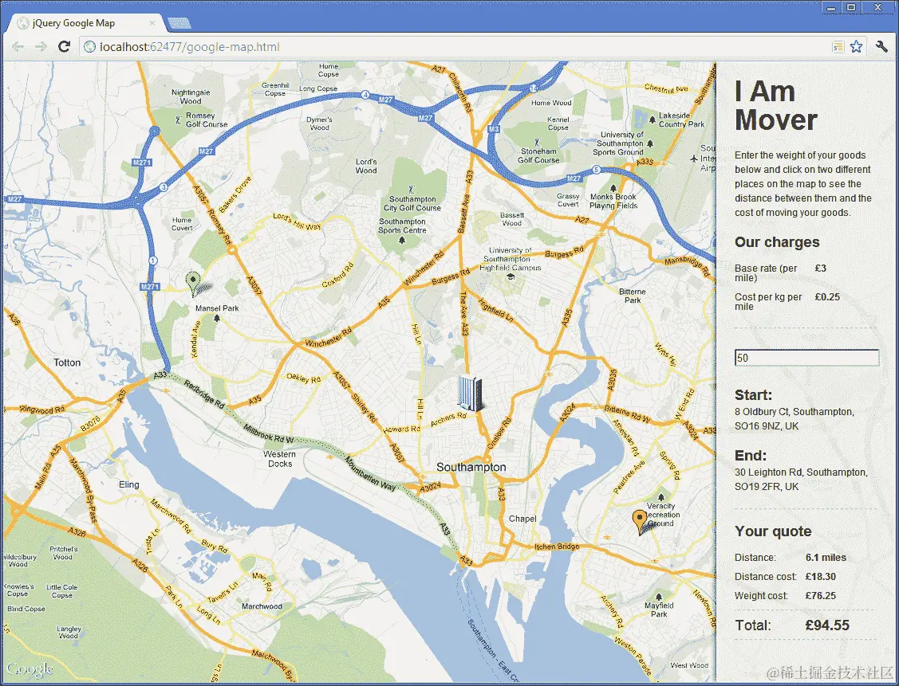The image size is (899, 686).
Task: Click the globe icon in the address bar
Action: (x=89, y=47)
